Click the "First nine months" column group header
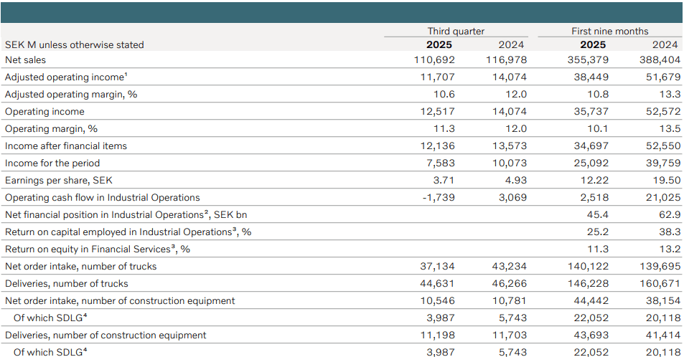 coord(609,31)
